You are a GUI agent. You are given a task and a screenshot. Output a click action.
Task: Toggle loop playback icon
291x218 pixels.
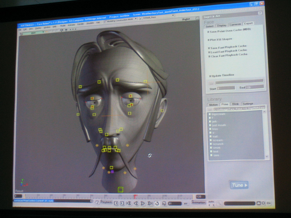point(157,203)
